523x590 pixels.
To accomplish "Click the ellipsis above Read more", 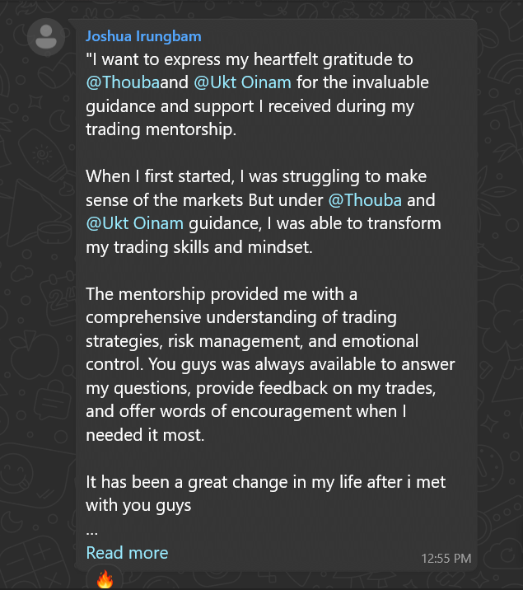I will 91,532.
